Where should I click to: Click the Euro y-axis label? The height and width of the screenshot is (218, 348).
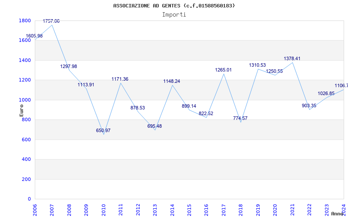point(21,110)
